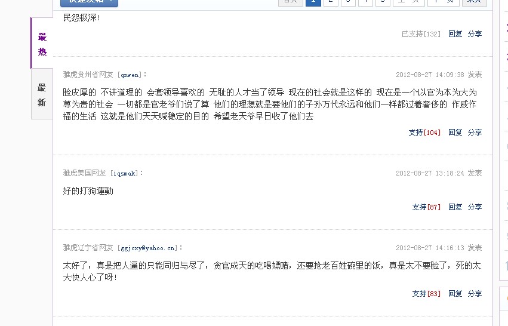This screenshot has width=508, height=326.
Task: Share qnwen's comment using 分享
Action: click(x=475, y=132)
